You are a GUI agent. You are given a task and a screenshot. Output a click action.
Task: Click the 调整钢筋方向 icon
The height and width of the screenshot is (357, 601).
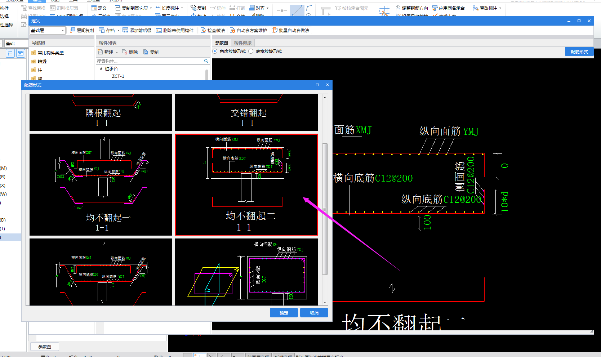tap(398, 8)
